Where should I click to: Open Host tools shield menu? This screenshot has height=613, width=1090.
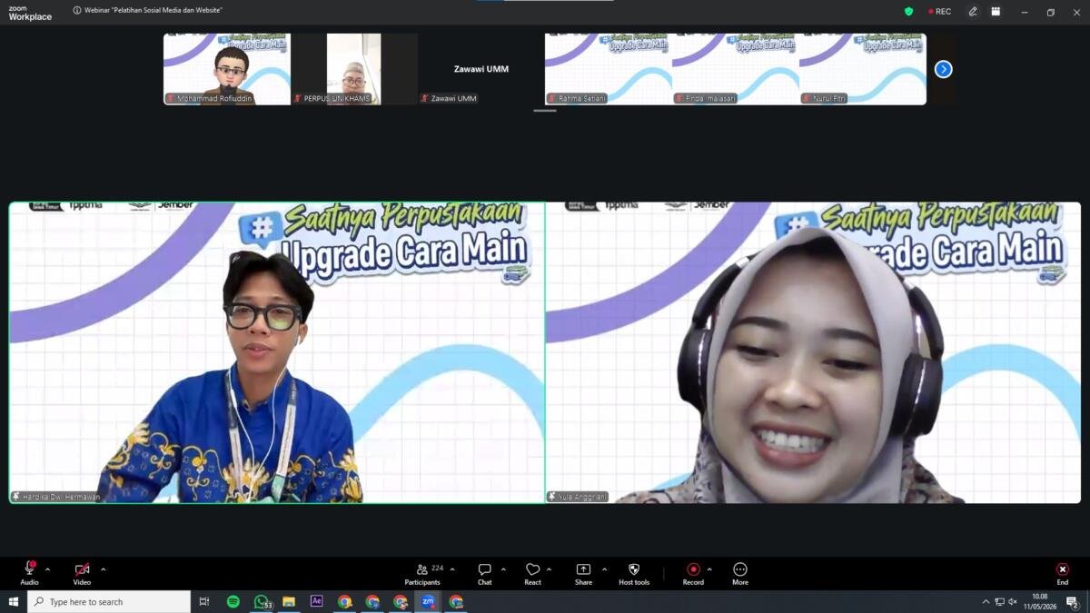634,573
